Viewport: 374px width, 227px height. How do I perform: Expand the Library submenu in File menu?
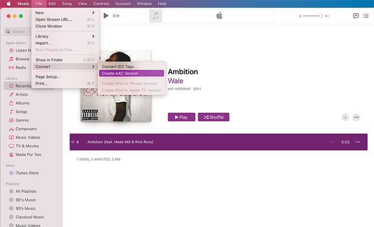click(65, 36)
